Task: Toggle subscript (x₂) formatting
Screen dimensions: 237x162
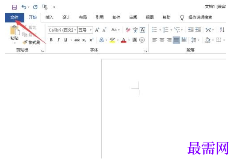Action: point(84,40)
